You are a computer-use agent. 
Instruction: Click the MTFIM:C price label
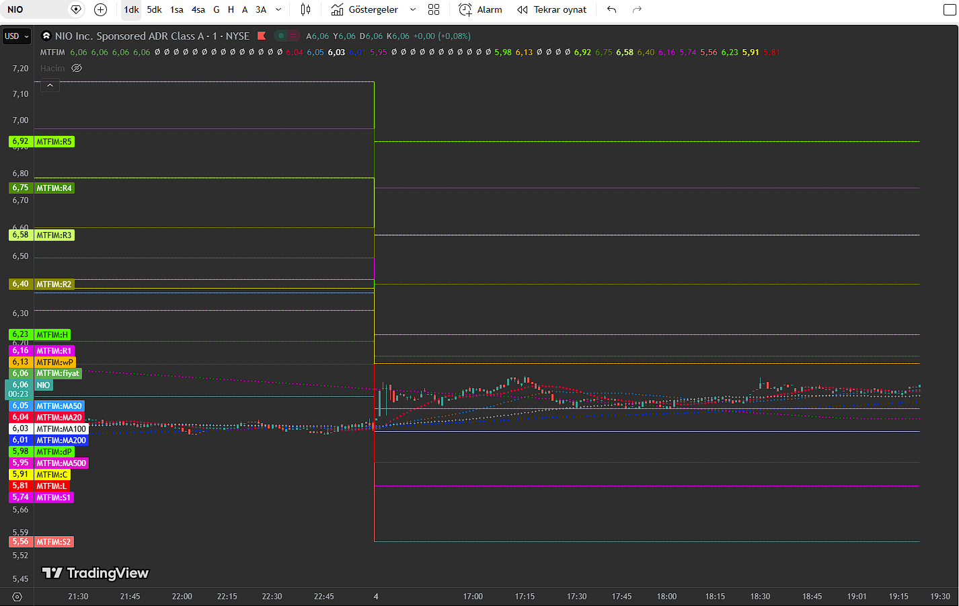coord(52,475)
